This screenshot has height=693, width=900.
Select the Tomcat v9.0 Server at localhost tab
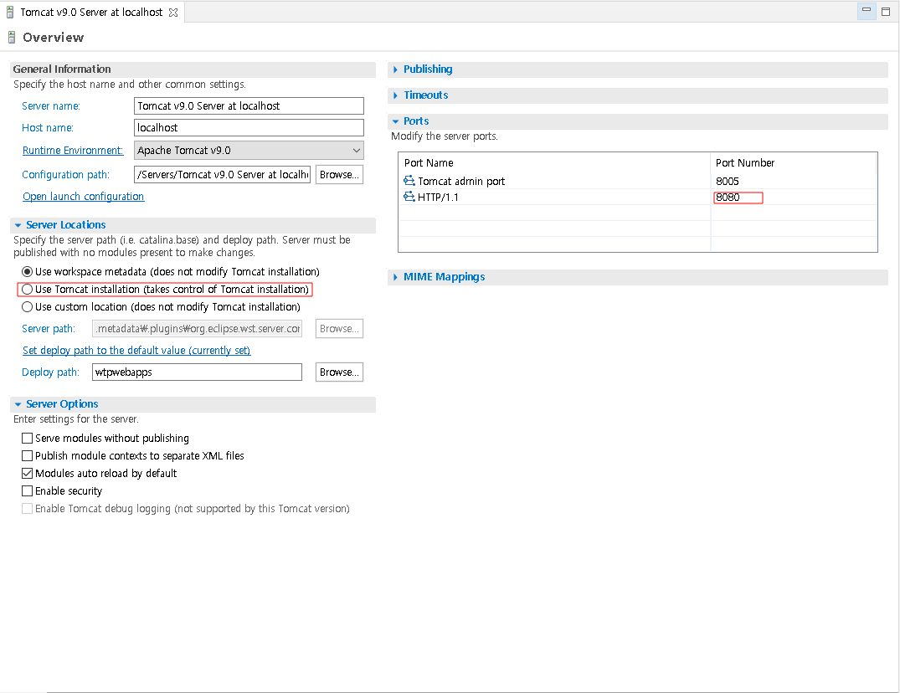pyautogui.click(x=91, y=12)
